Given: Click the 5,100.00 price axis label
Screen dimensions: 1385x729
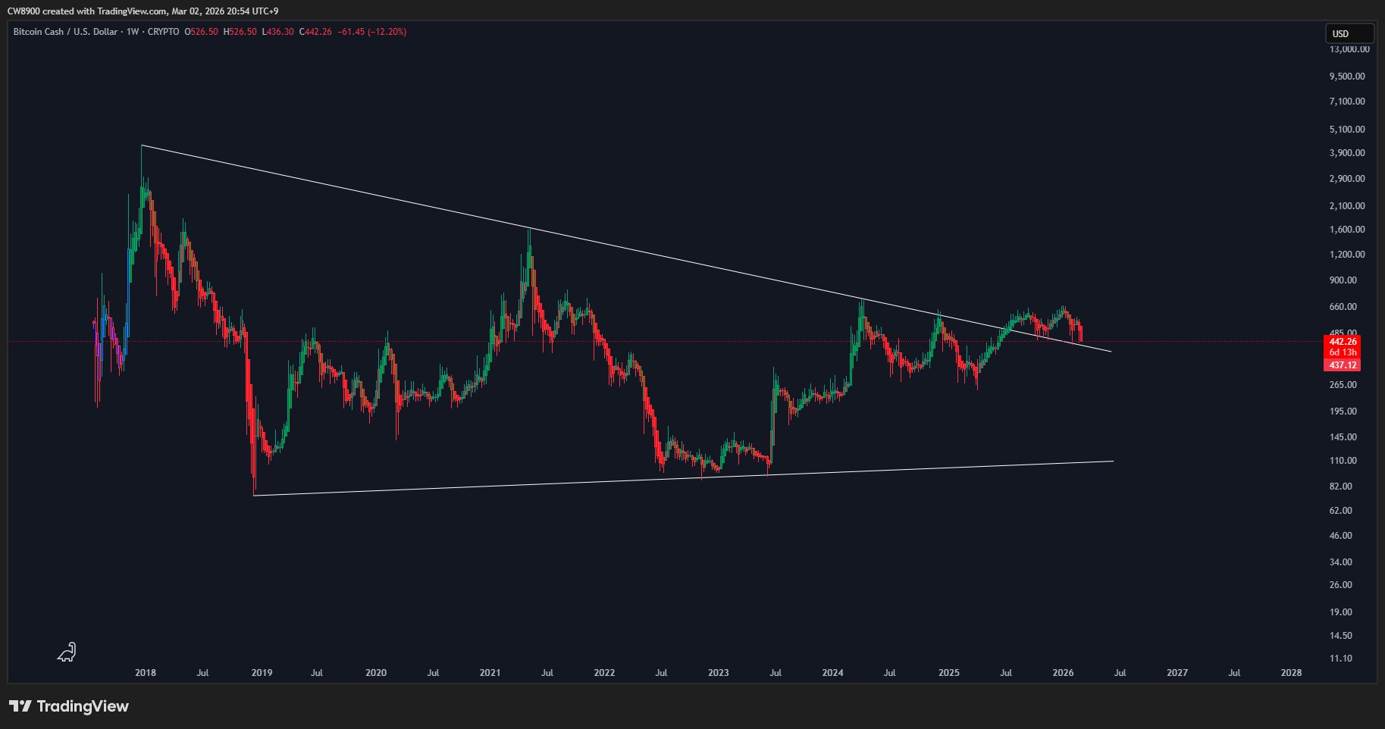Looking at the screenshot, I should tap(1347, 130).
